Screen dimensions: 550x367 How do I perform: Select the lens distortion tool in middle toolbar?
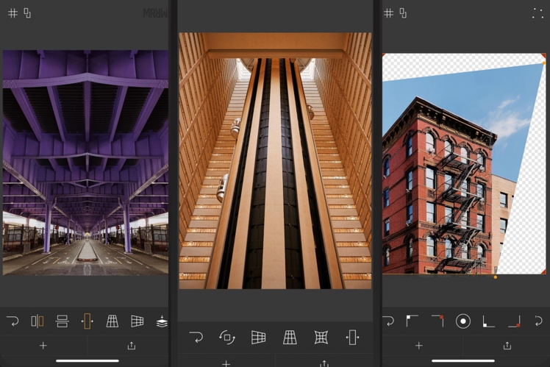click(321, 338)
